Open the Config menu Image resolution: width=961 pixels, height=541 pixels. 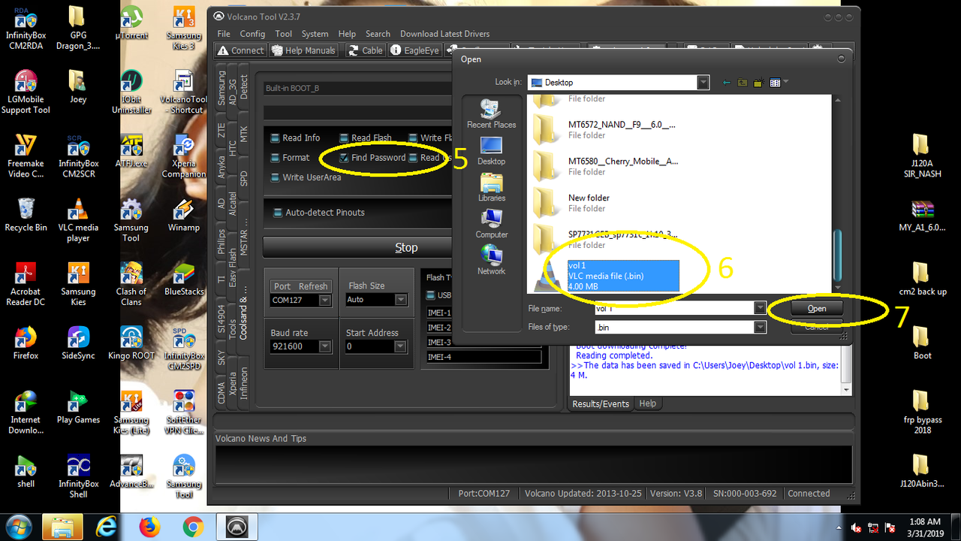pos(252,34)
